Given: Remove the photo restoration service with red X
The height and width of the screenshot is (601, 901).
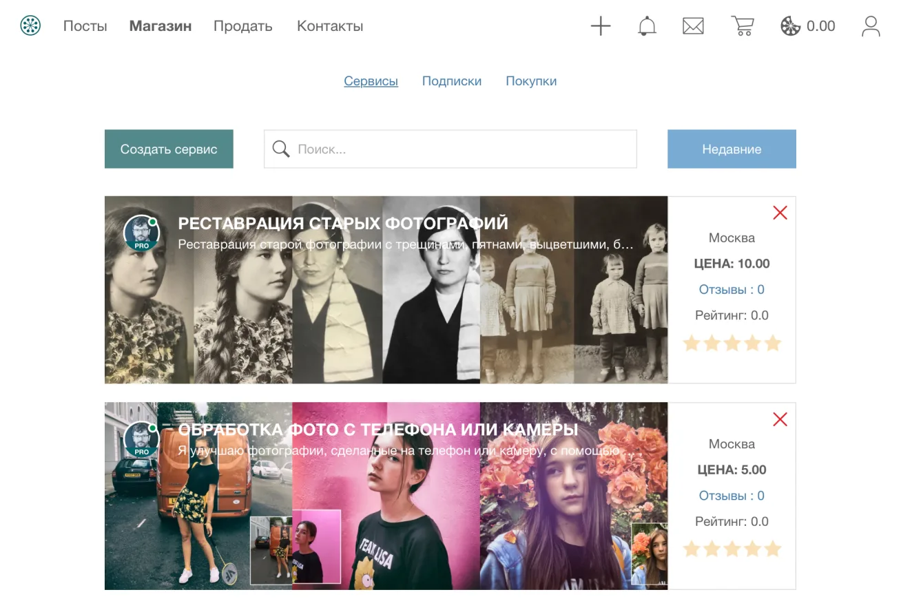Looking at the screenshot, I should (780, 213).
